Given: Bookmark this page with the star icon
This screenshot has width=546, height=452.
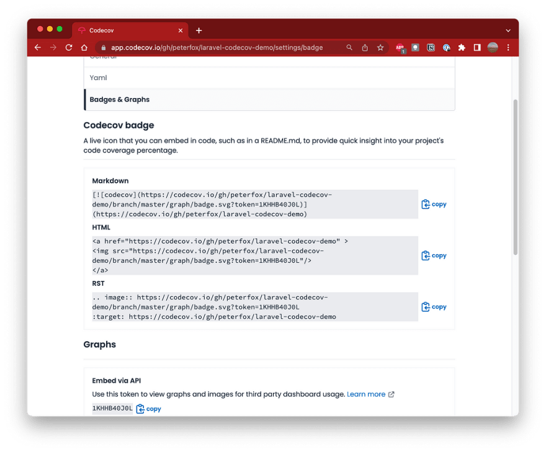Looking at the screenshot, I should [x=380, y=48].
